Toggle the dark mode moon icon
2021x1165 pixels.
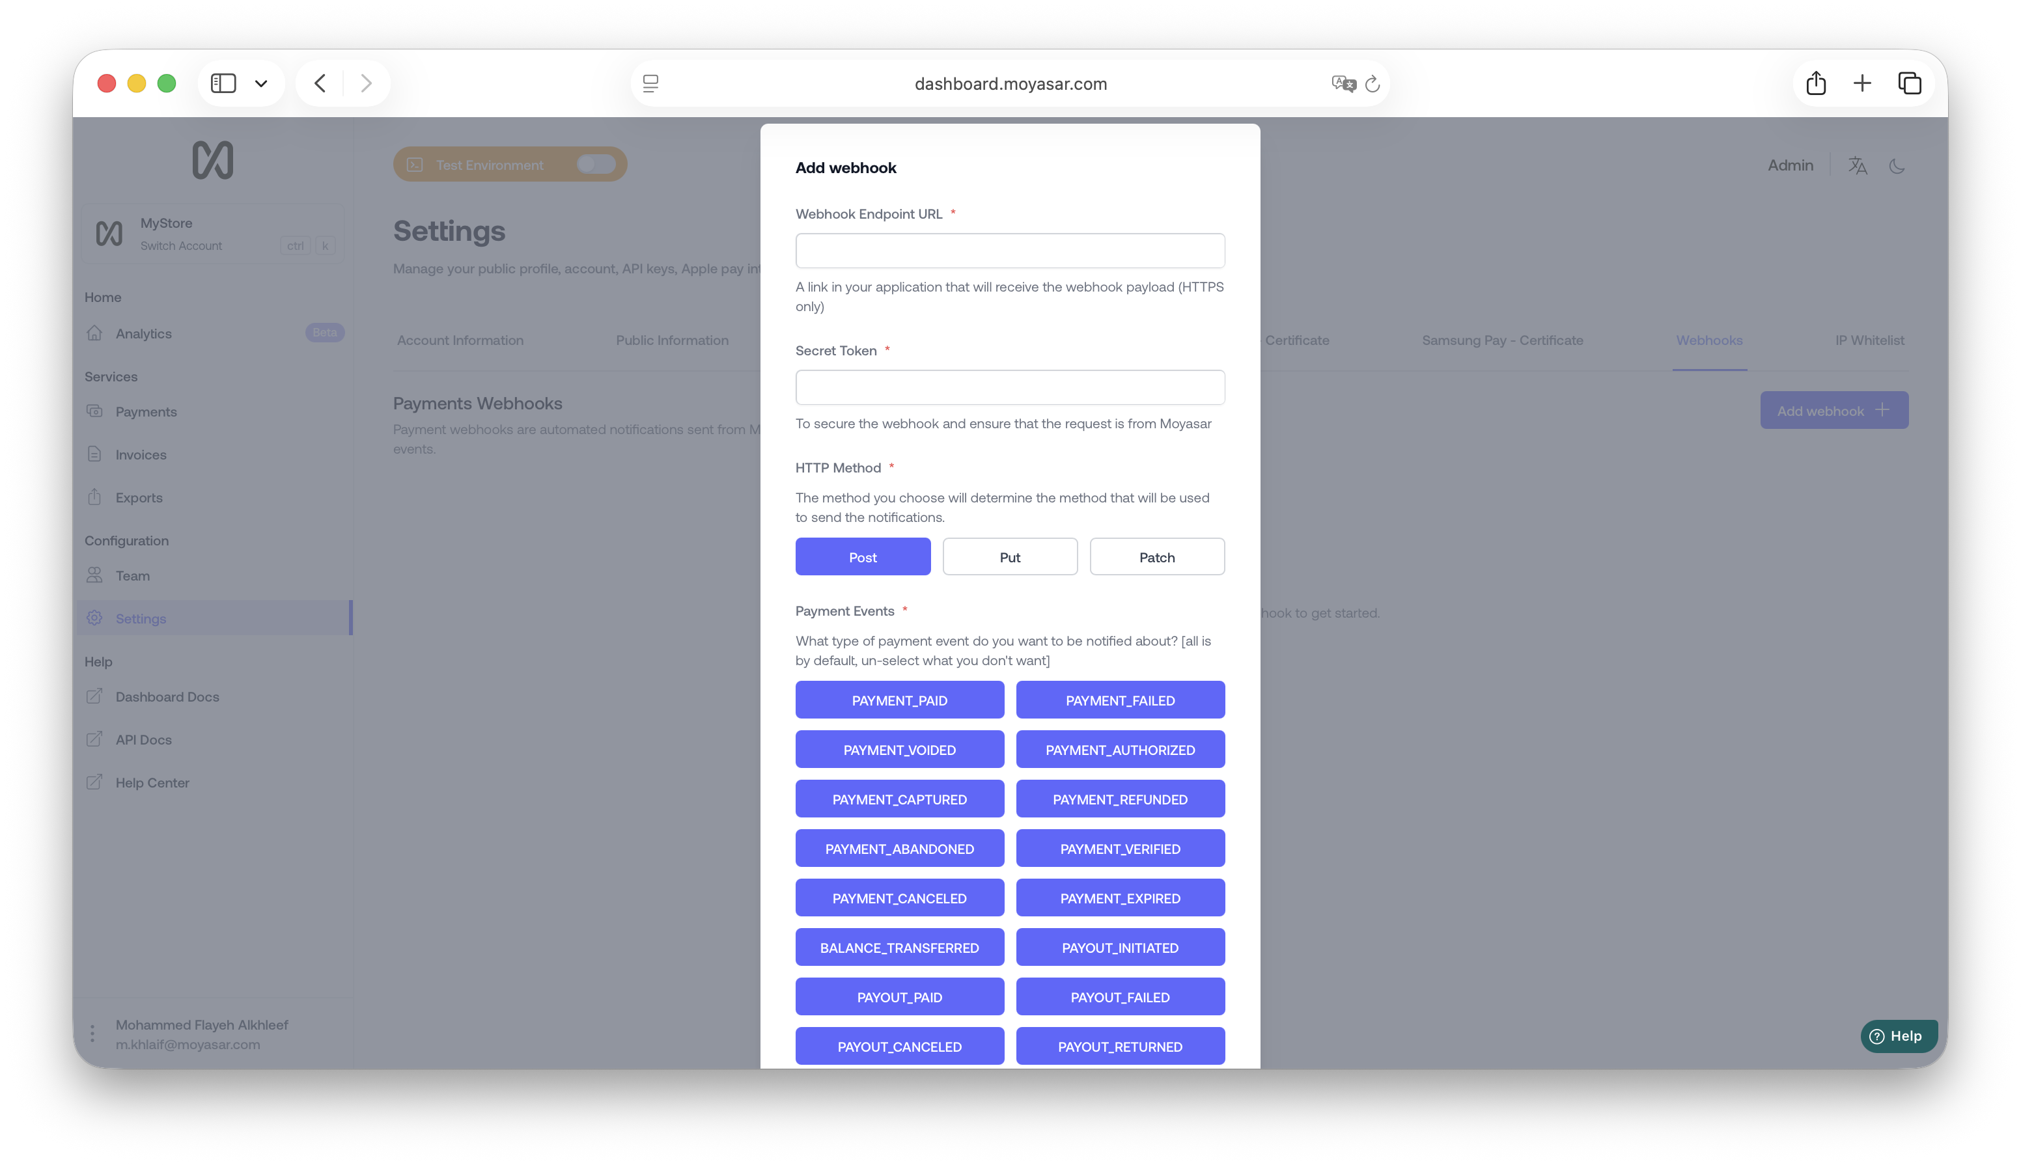pyautogui.click(x=1896, y=167)
